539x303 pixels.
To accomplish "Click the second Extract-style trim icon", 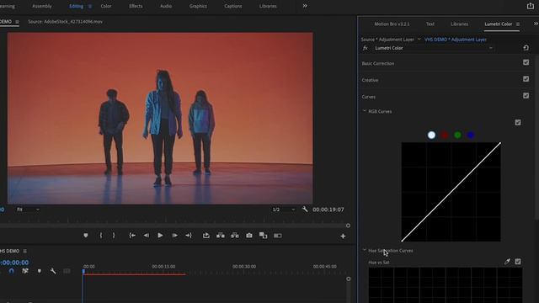I will point(235,236).
